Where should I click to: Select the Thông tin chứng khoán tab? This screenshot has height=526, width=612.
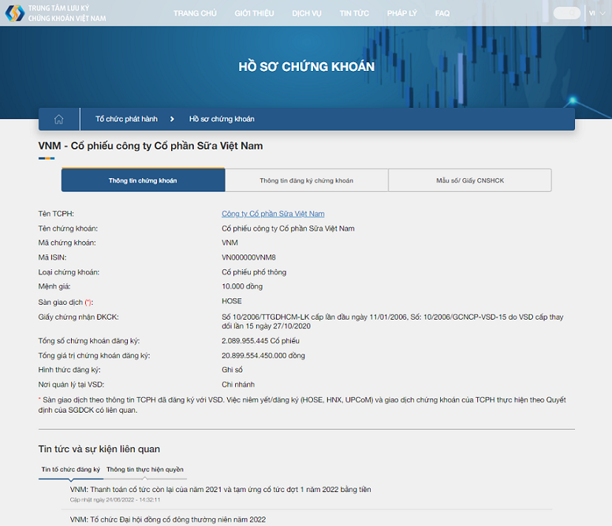[143, 180]
